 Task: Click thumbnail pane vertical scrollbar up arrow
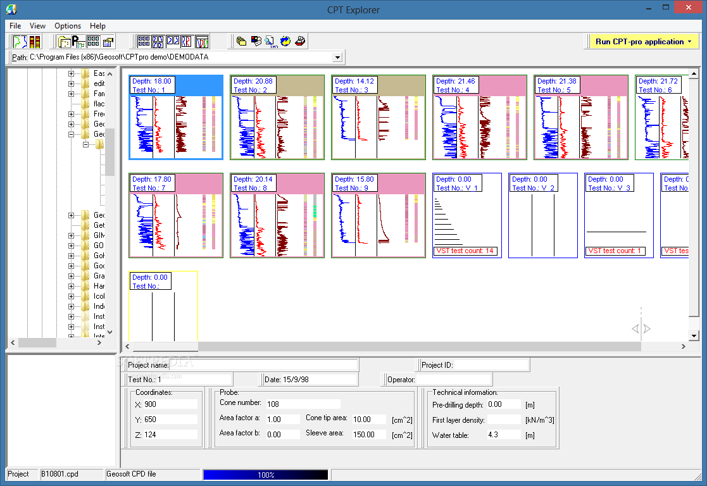[694, 73]
